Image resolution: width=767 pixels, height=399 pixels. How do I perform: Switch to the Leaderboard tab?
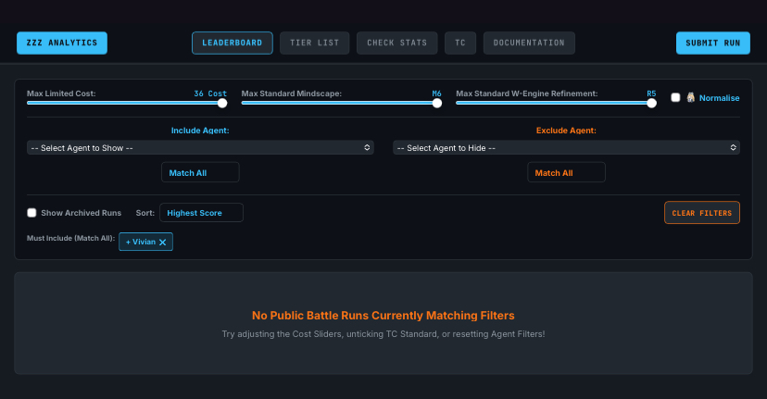pos(233,43)
